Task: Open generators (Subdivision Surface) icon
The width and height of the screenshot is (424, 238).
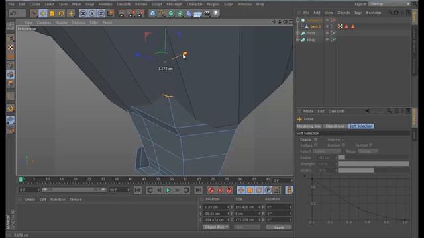Action: pos(171,13)
